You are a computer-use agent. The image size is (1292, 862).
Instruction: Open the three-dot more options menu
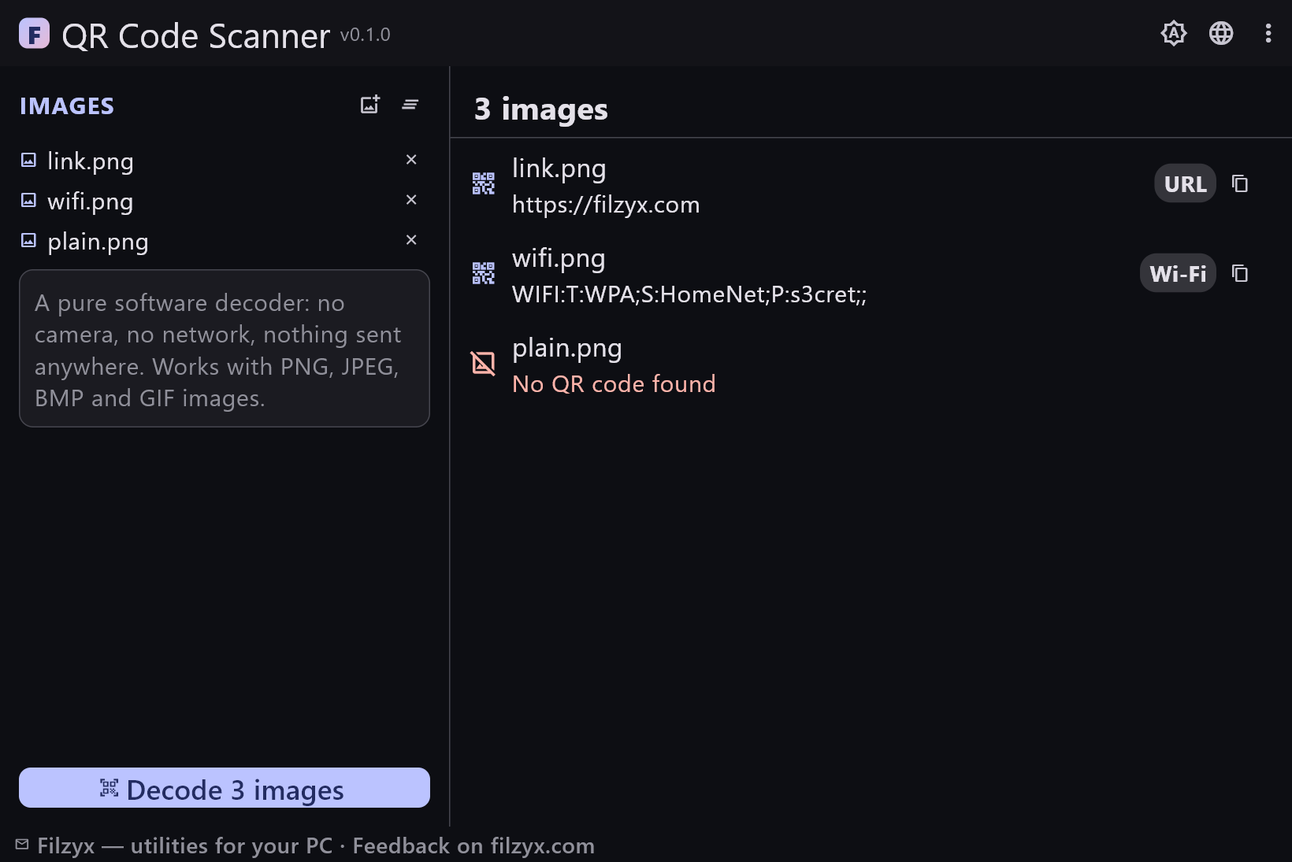1268,33
